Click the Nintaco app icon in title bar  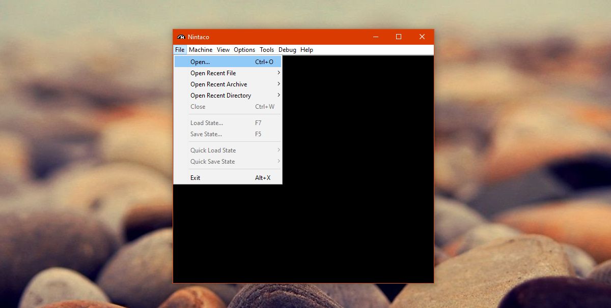click(x=181, y=37)
